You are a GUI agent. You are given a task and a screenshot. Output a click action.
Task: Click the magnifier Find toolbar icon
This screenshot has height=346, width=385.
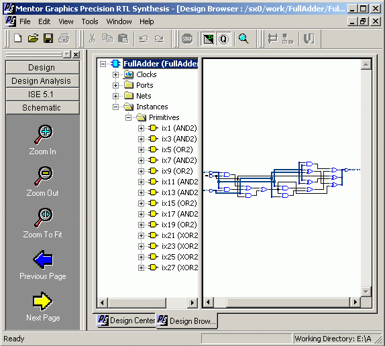pyautogui.click(x=243, y=39)
